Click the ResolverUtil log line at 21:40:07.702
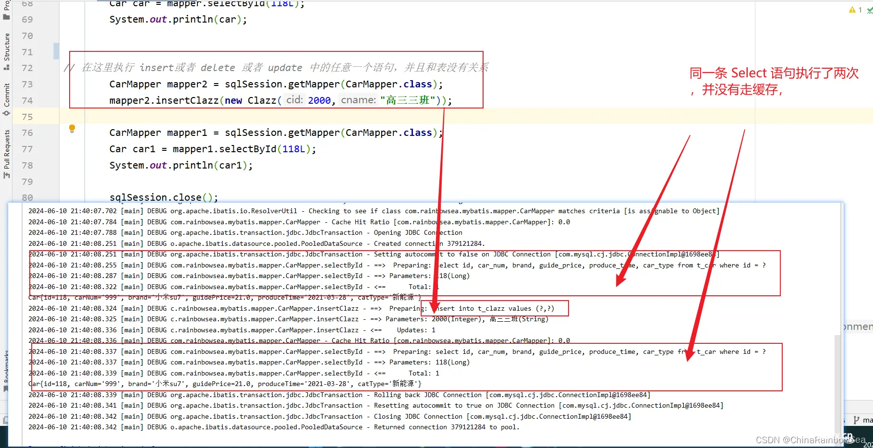 374,211
